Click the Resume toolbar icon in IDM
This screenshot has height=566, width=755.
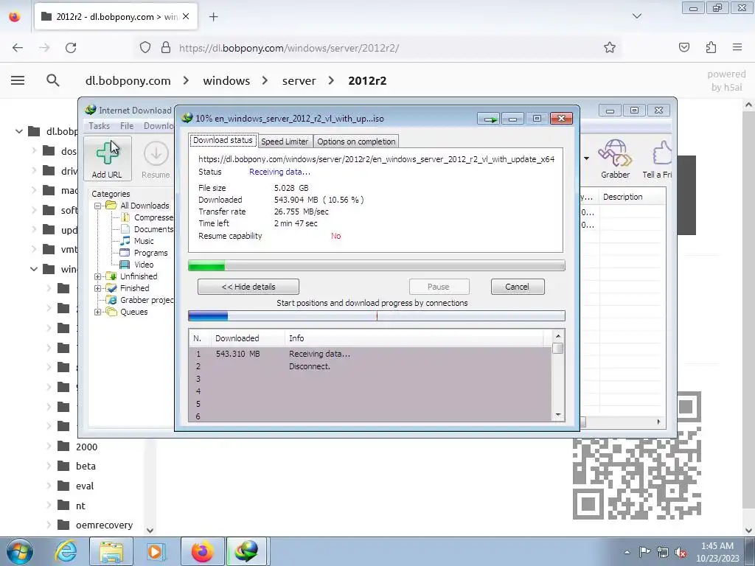(x=156, y=159)
